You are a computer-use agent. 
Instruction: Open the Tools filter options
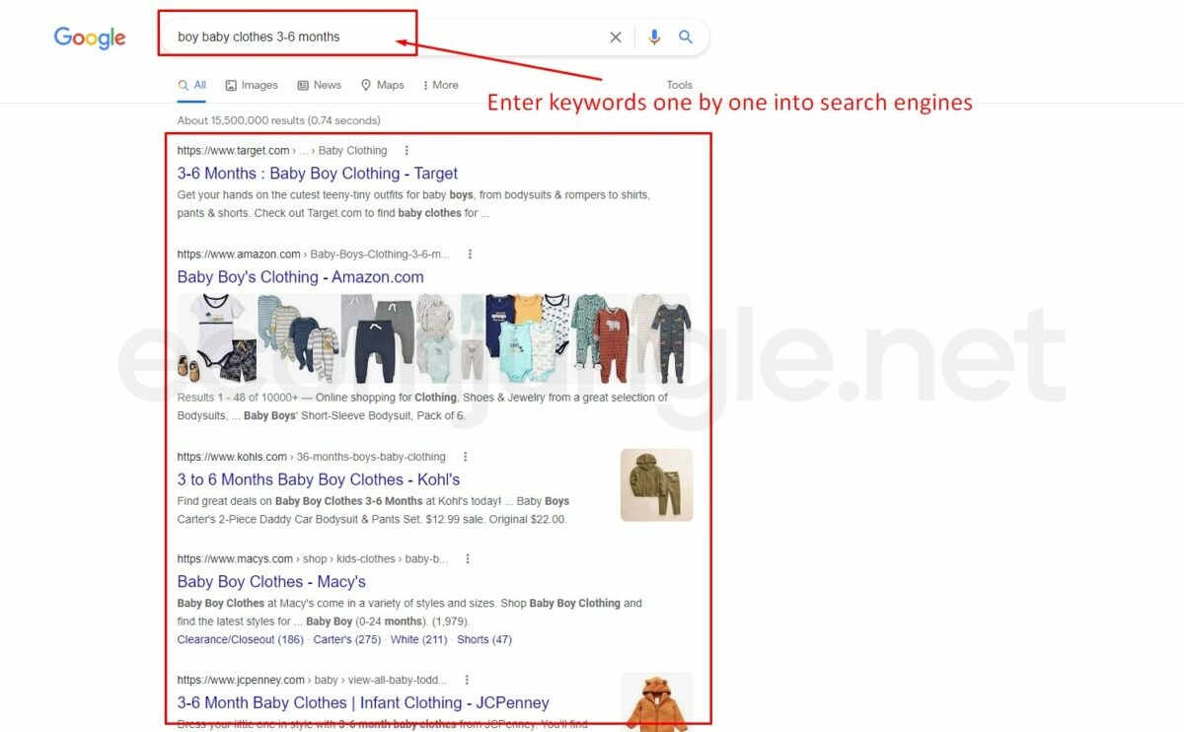click(x=679, y=85)
